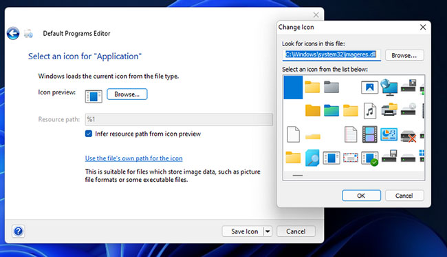Viewport: 447px width, 257px height.
Task: Choose the computer monitor with globe icon
Action: (389, 88)
